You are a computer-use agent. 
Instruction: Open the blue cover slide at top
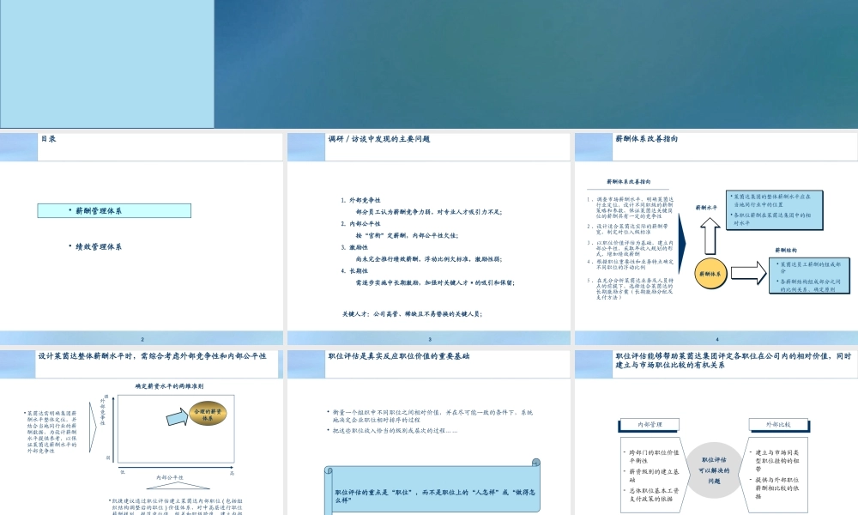[x=429, y=64]
